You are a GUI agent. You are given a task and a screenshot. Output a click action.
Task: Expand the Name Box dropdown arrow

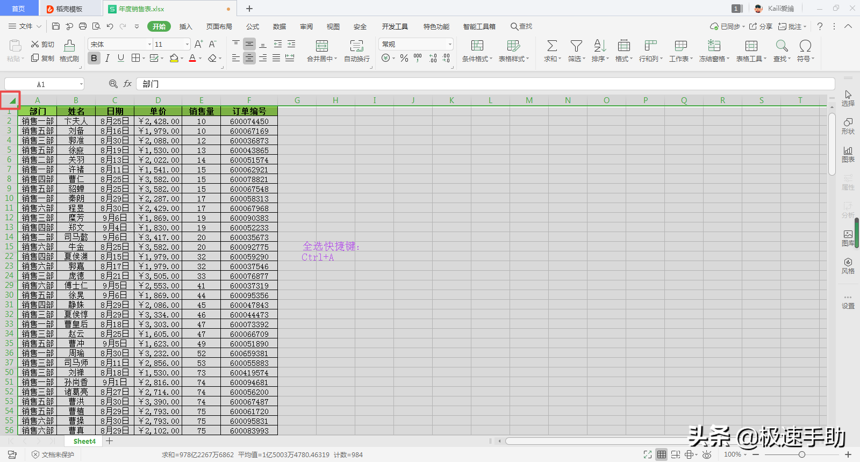tap(81, 84)
